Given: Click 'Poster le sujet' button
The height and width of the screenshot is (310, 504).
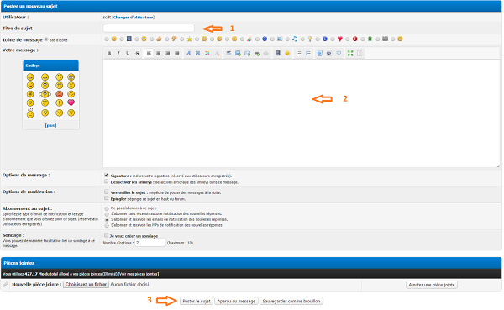Looking at the screenshot, I should click(197, 301).
